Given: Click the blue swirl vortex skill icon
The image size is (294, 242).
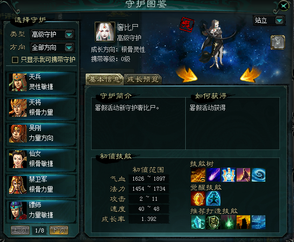Looking at the screenshot, I should [x=259, y=175].
